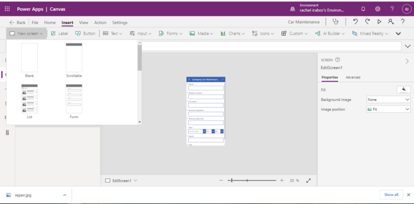
Task: Click the help icon beside share
Action: (403, 22)
